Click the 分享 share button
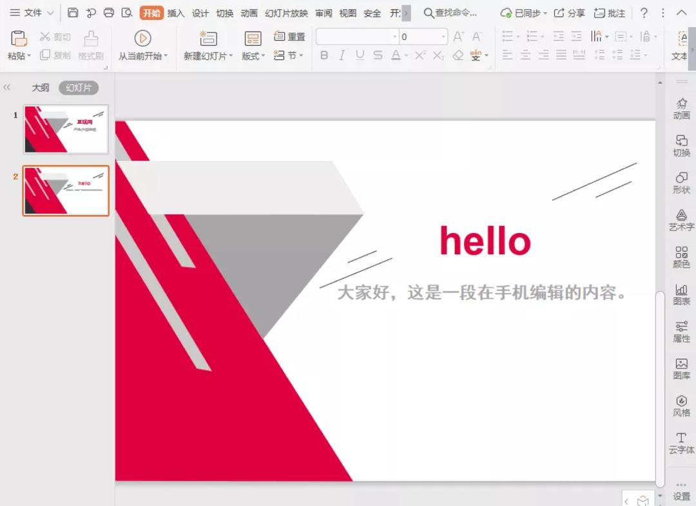Image resolution: width=696 pixels, height=506 pixels. point(570,13)
